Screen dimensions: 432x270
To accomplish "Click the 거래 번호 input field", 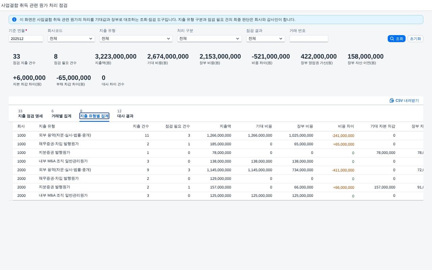I will coord(309,38).
